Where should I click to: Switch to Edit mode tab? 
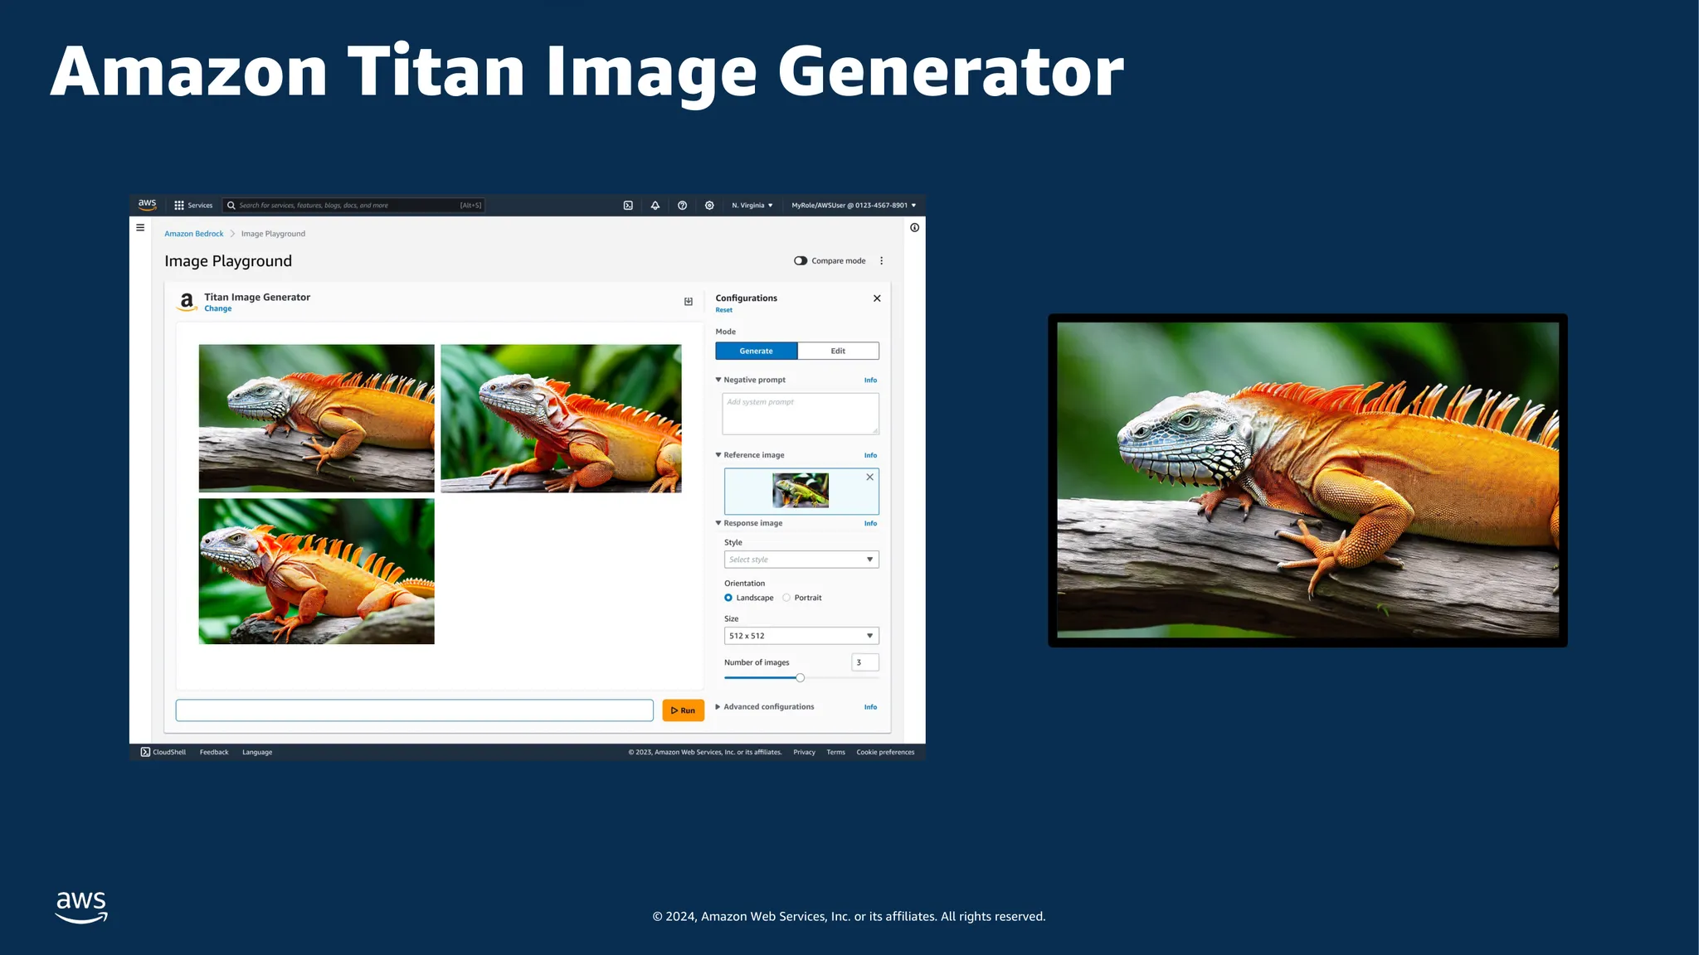838,351
